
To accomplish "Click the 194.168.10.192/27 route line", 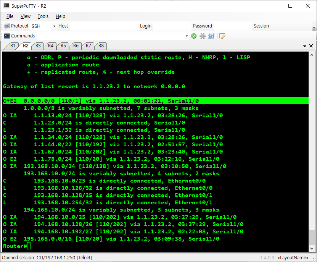I will tap(123, 231).
